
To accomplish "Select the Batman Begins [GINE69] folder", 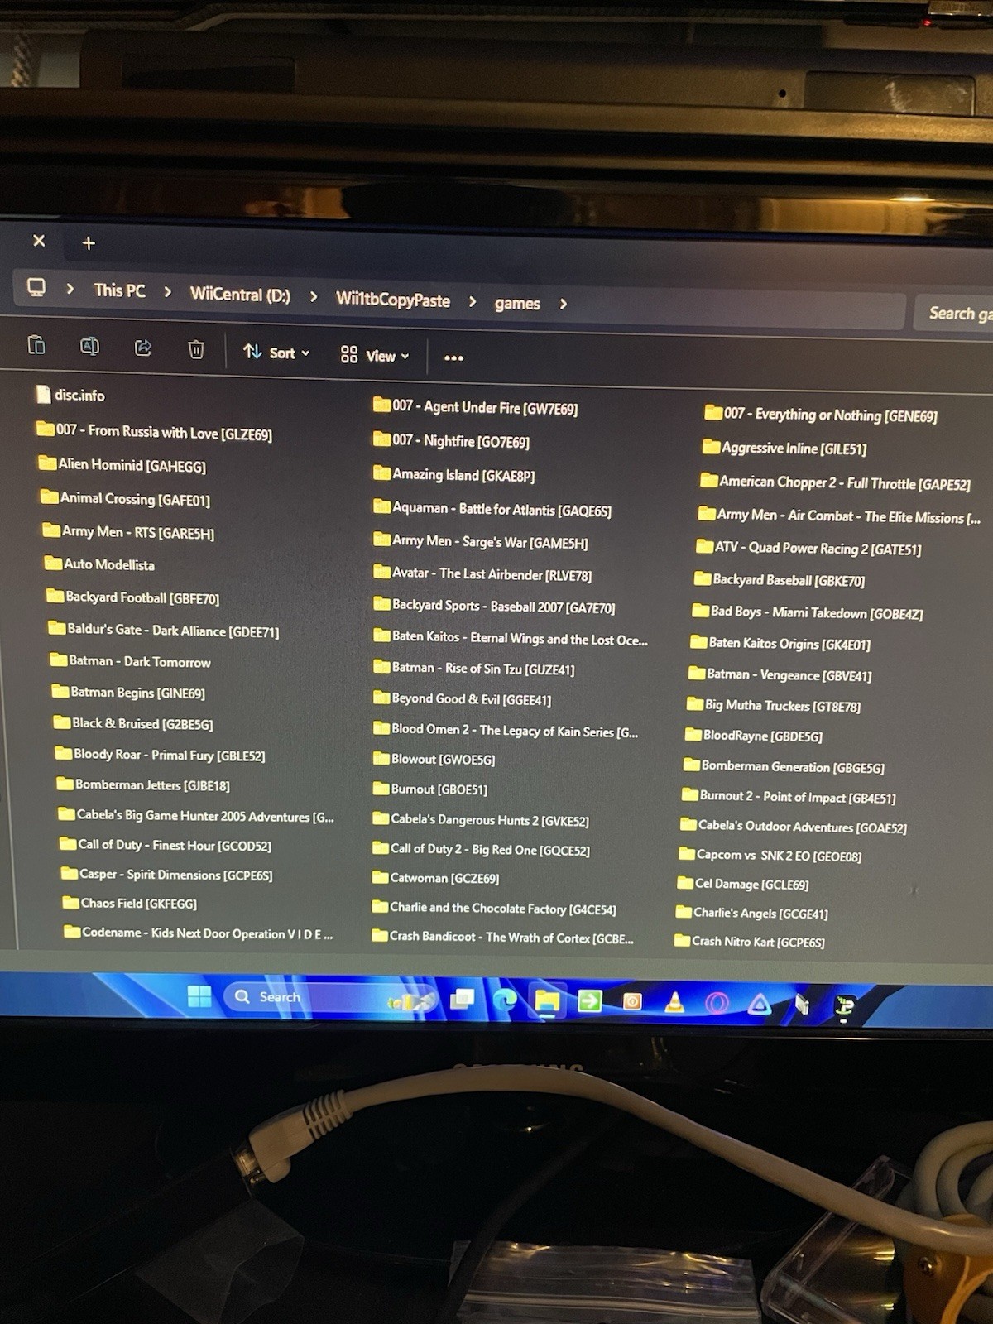I will (128, 692).
